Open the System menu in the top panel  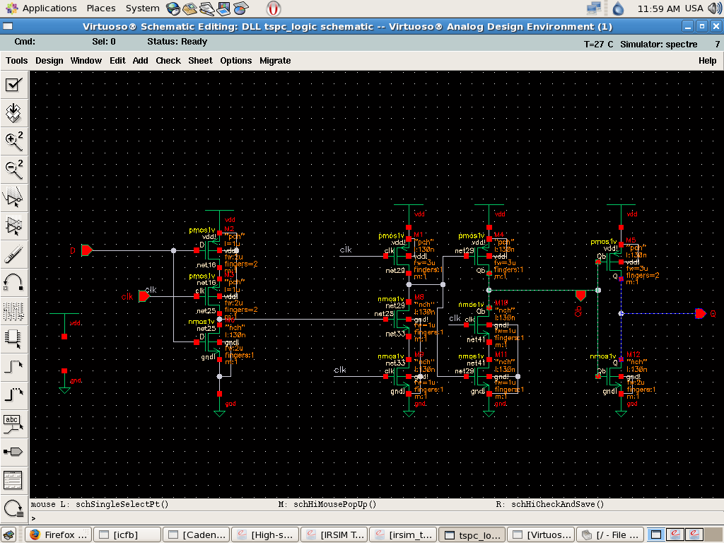pos(142,8)
